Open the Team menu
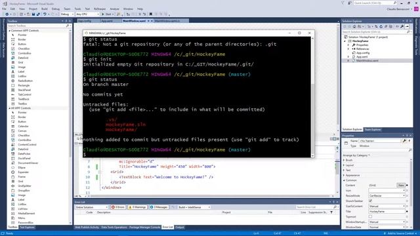Screen dimensions: 420x236 (x=67, y=9)
